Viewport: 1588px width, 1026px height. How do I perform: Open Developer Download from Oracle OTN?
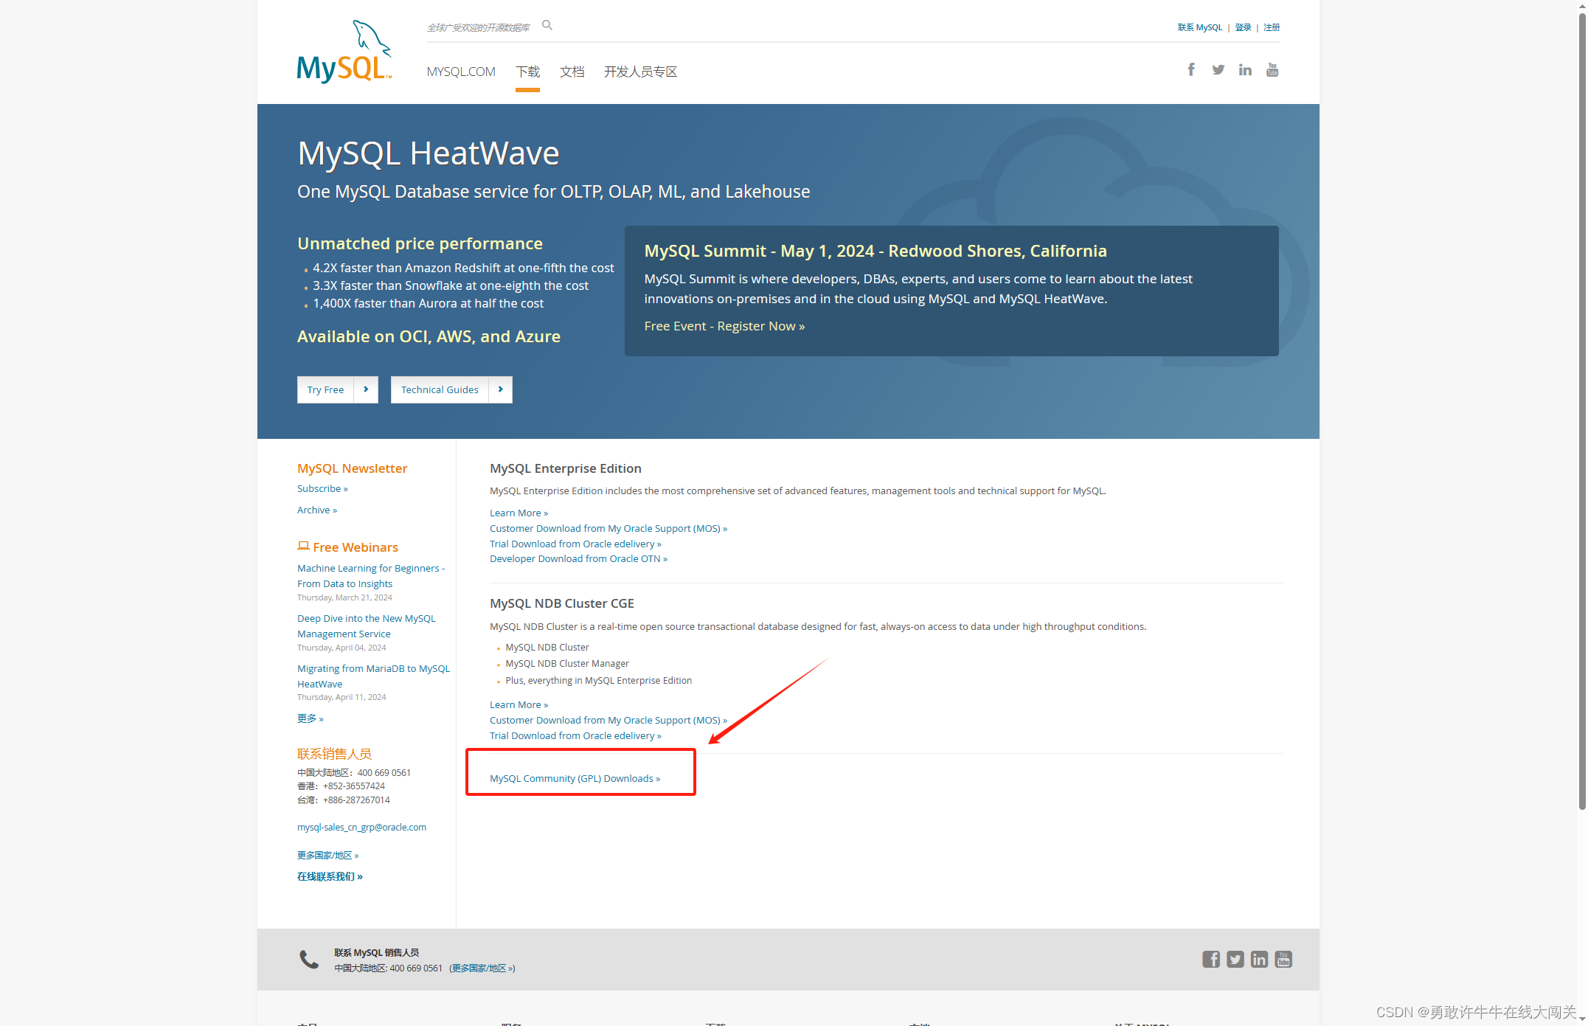[578, 558]
